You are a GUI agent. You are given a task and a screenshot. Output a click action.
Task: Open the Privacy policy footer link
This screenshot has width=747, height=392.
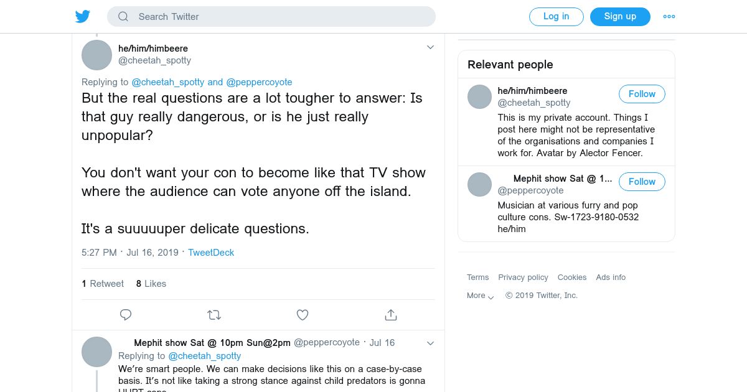point(523,278)
